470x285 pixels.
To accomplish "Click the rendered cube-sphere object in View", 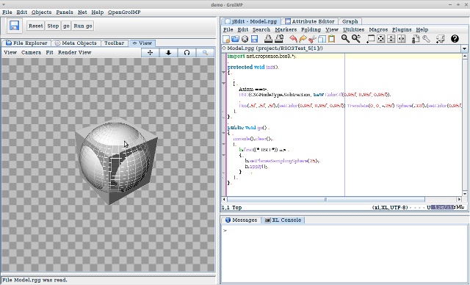I will point(116,161).
